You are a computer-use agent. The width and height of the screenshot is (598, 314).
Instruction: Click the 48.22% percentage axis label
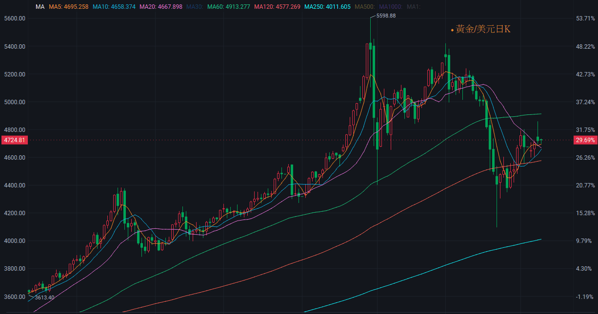tap(586, 47)
